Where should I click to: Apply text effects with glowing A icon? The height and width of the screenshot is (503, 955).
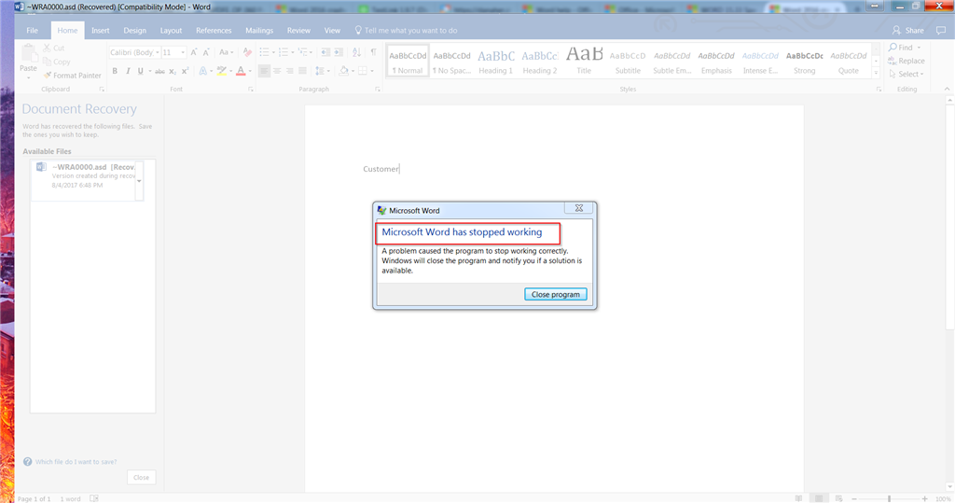(202, 71)
